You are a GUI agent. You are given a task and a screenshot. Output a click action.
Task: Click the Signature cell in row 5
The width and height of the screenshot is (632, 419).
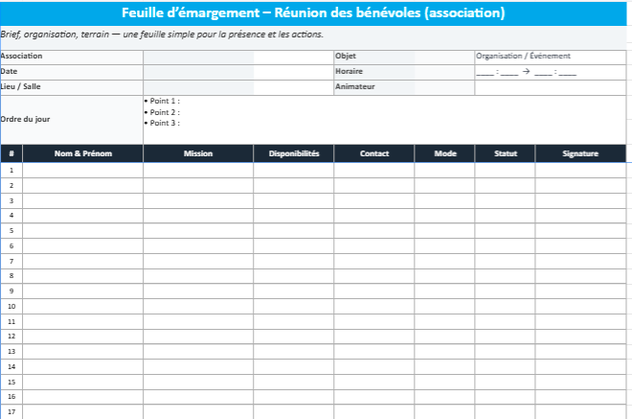[580, 231]
